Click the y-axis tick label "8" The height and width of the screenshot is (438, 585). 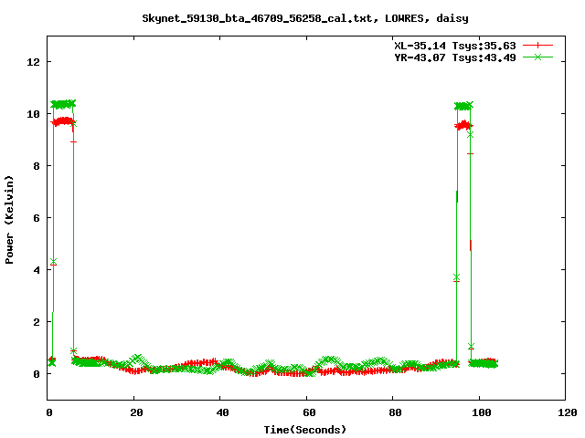(37, 166)
